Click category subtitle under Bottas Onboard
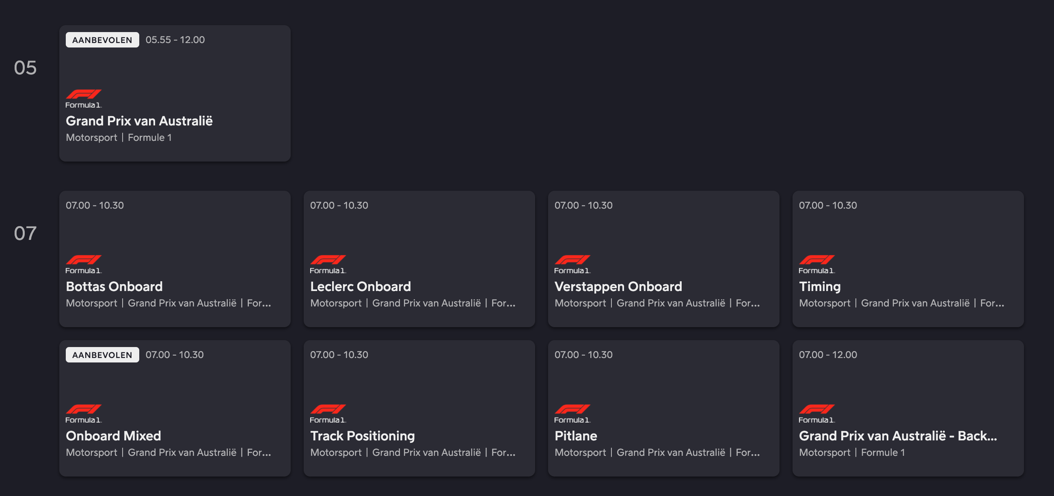 (x=168, y=304)
